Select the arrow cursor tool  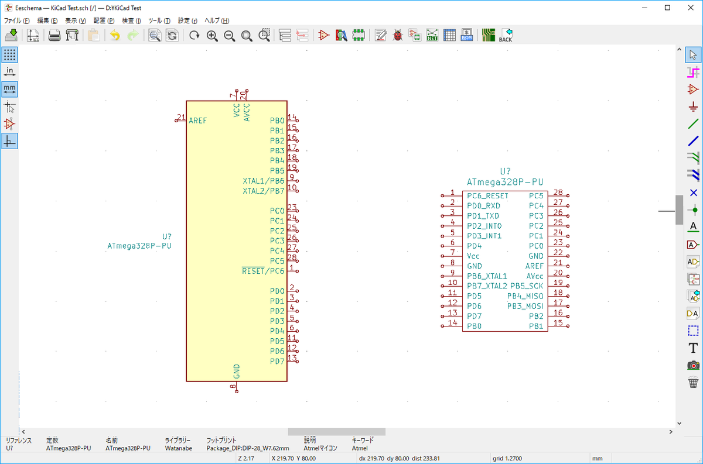pos(693,55)
